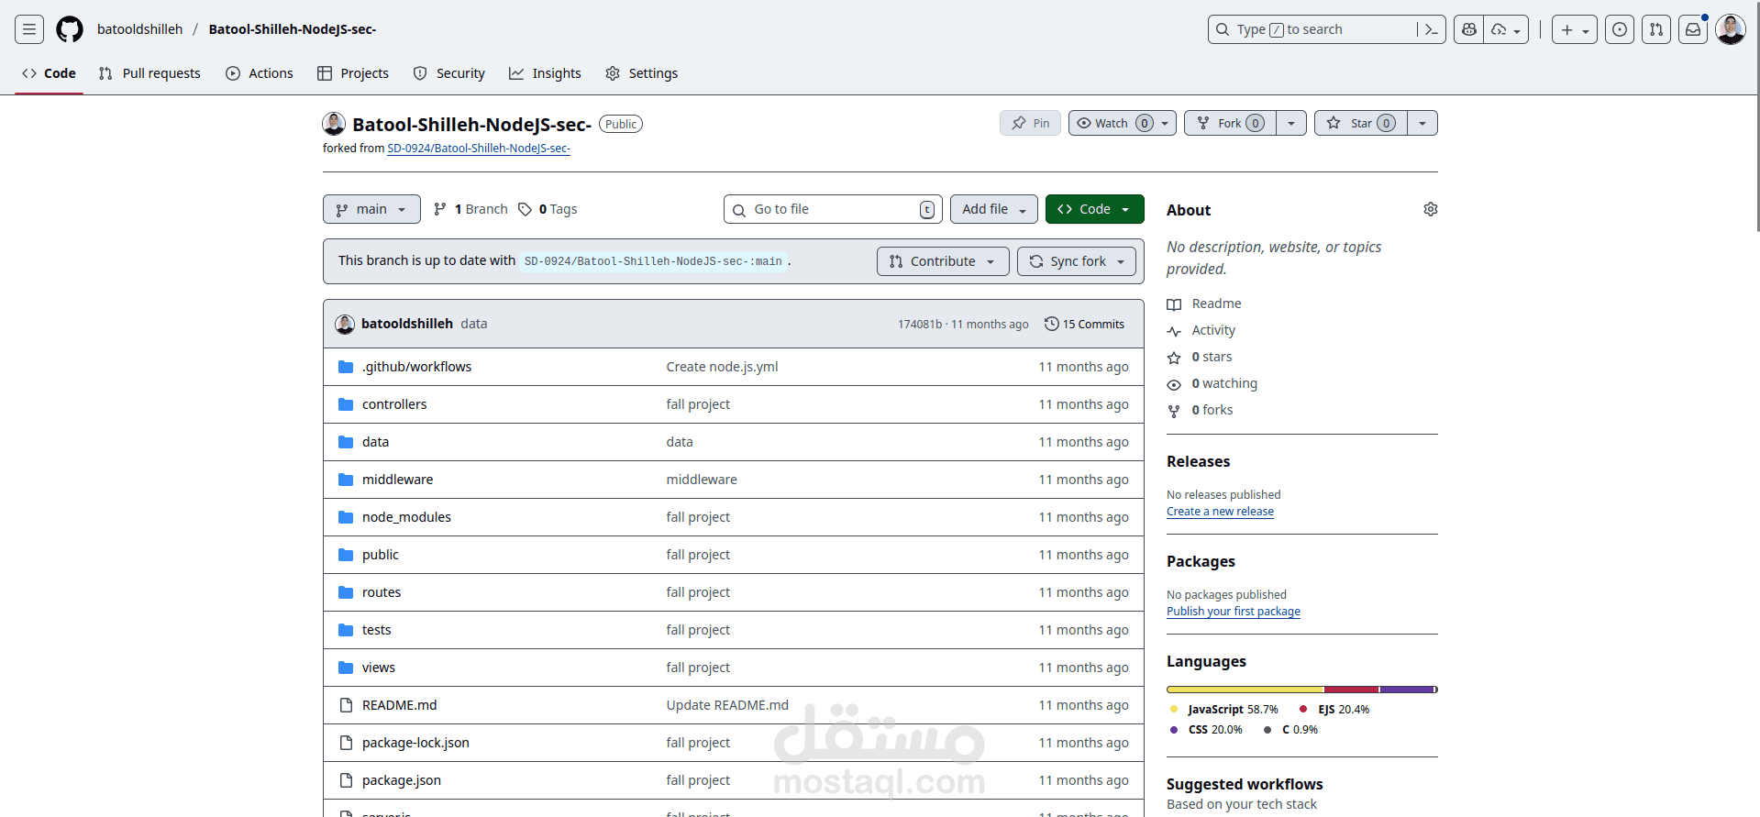The image size is (1760, 817).
Task: Open batooldshilleh owner breadcrumb link
Action: [x=140, y=29]
